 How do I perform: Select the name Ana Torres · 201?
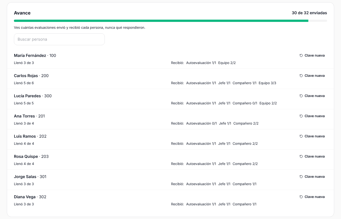click(29, 116)
